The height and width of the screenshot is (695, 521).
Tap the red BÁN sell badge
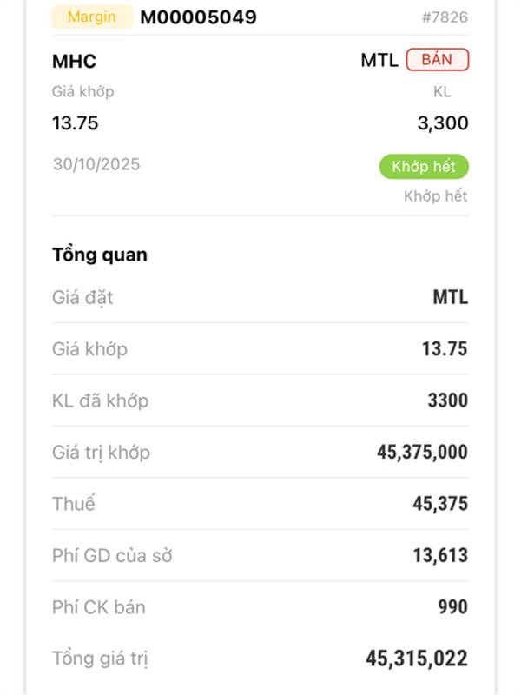click(x=437, y=60)
